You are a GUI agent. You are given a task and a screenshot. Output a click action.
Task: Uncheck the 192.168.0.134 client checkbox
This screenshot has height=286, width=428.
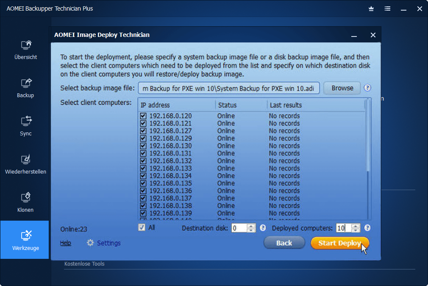coord(143,176)
